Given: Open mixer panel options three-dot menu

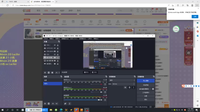Looking at the screenshot, I should click(69, 104).
